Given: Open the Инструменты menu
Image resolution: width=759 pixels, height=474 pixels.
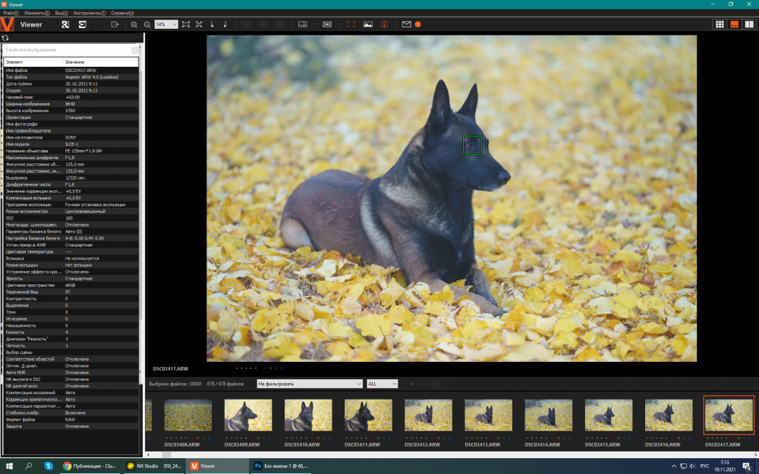Looking at the screenshot, I should point(90,13).
